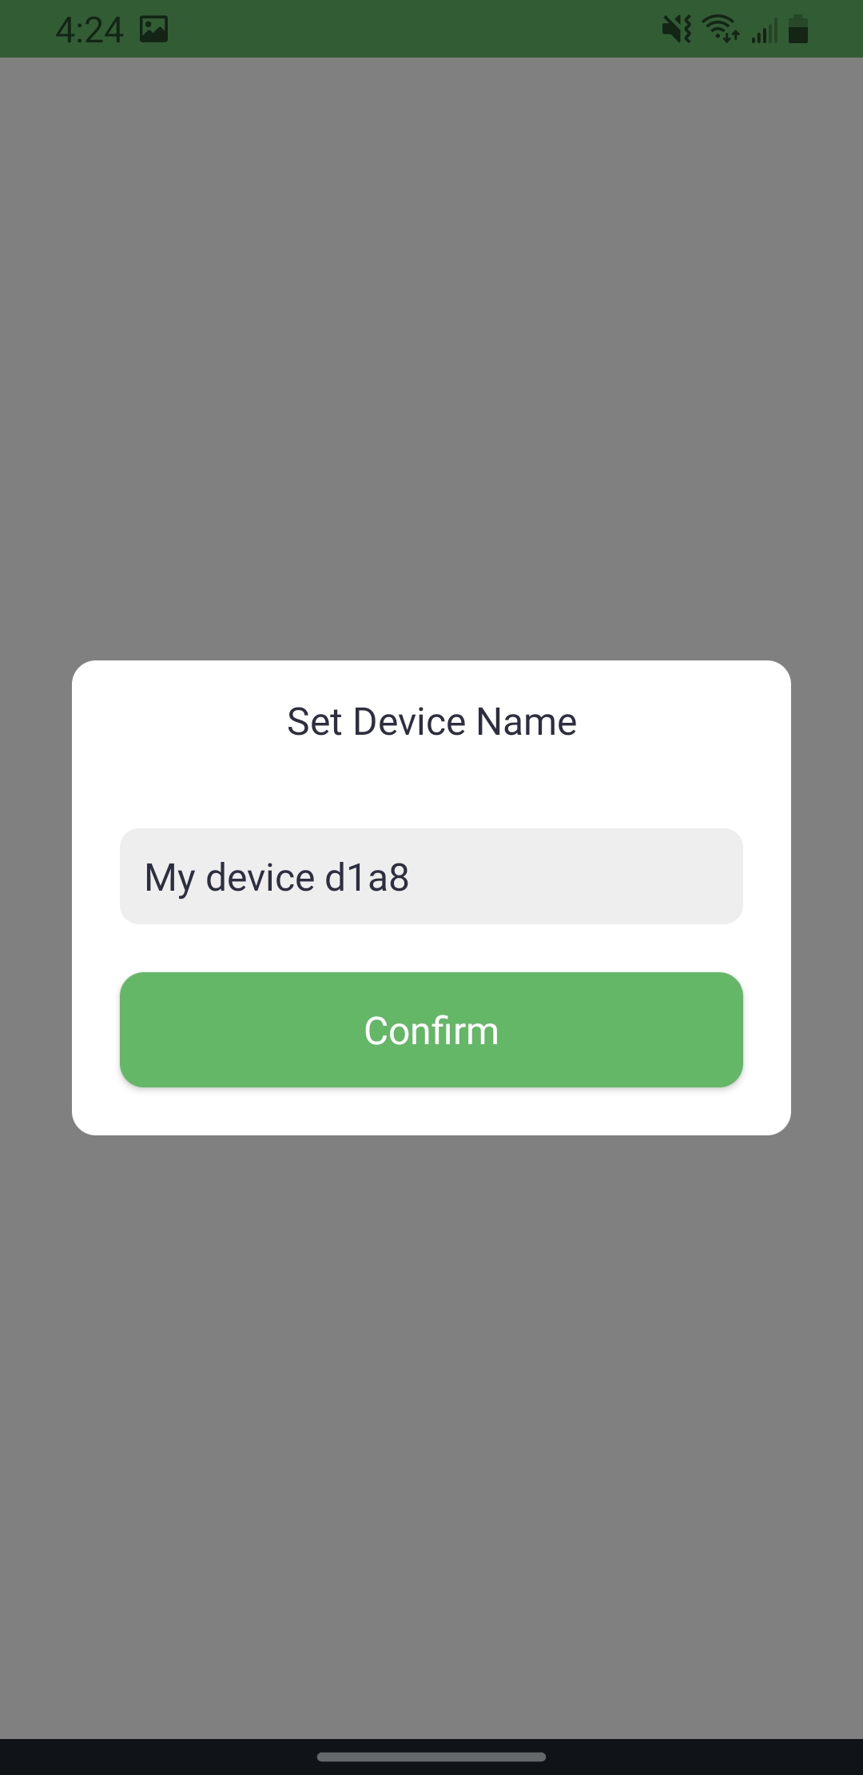Tap the empty right side of the name field
The image size is (863, 1775).
[x=575, y=876]
